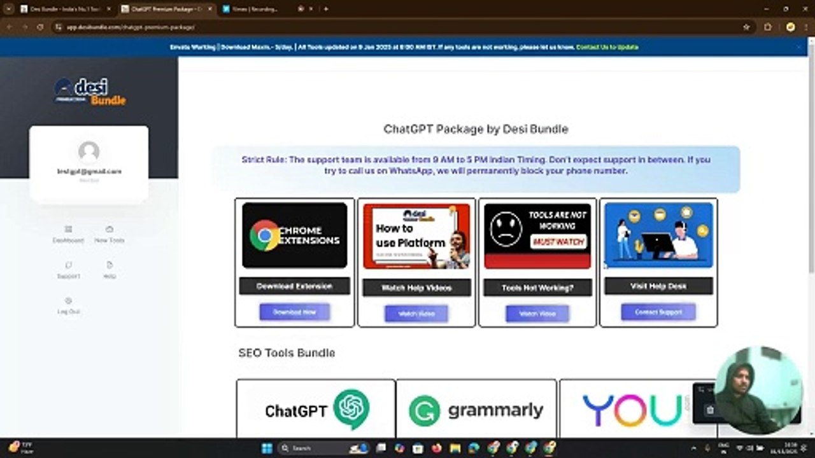Image resolution: width=815 pixels, height=458 pixels.
Task: Click the Tools Not Working? label
Action: [537, 288]
